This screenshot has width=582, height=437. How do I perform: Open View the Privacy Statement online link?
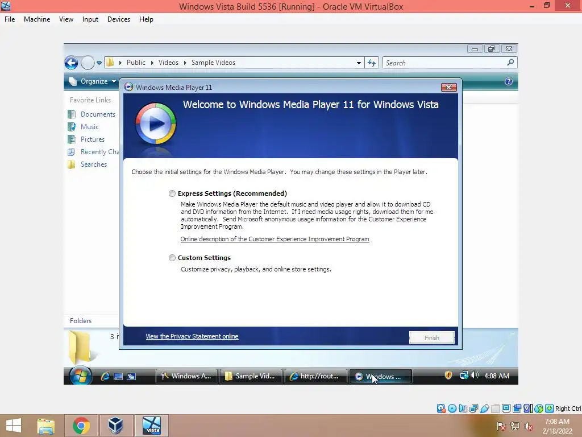point(192,336)
